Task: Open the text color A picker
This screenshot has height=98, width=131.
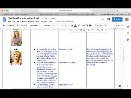Action: point(75,26)
